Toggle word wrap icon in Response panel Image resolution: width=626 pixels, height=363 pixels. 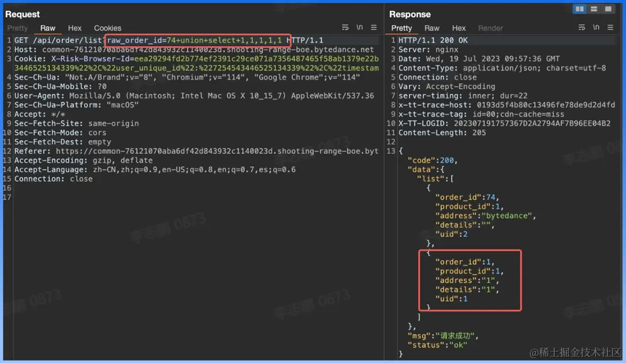[x=582, y=28]
